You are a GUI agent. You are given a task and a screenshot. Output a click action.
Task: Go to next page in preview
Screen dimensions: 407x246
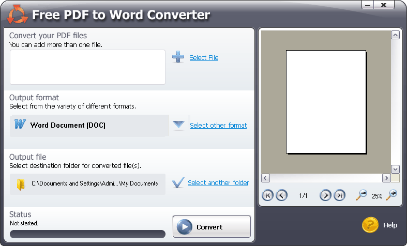pyautogui.click(x=325, y=195)
